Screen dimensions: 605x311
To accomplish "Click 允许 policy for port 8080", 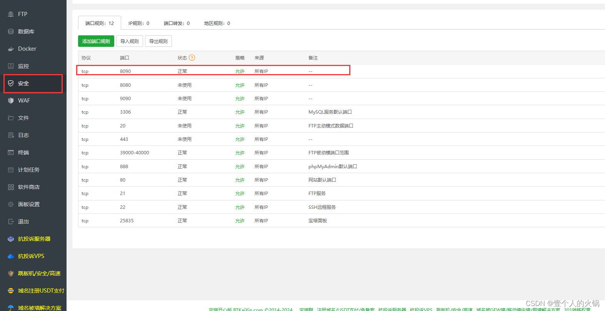I will [x=240, y=85].
